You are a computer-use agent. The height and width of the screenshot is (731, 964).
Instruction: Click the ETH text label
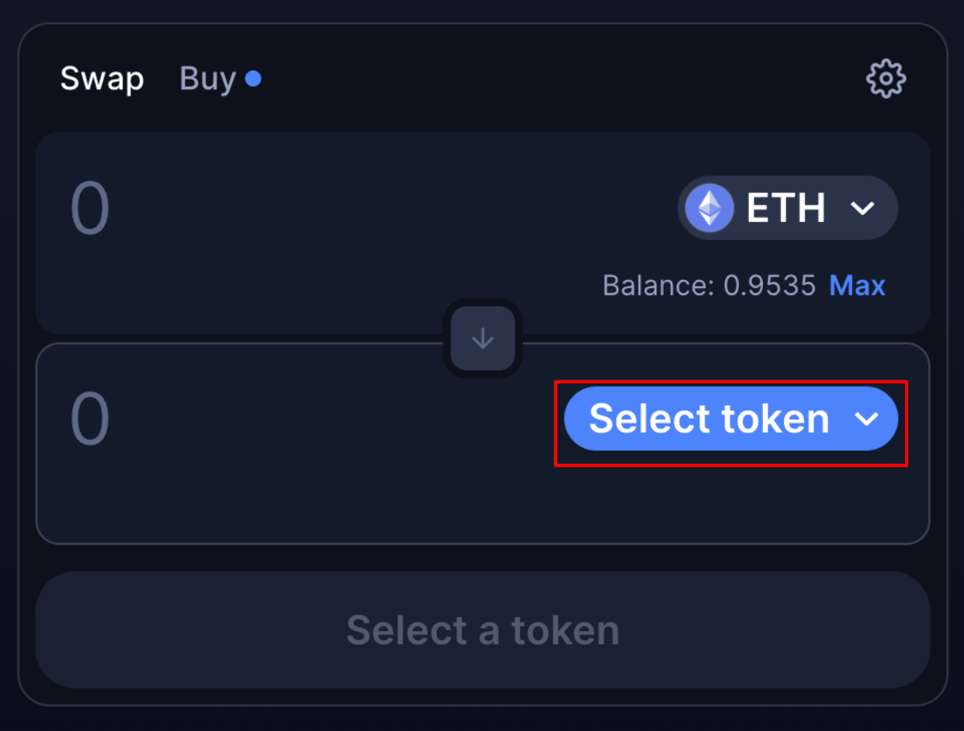coord(786,208)
